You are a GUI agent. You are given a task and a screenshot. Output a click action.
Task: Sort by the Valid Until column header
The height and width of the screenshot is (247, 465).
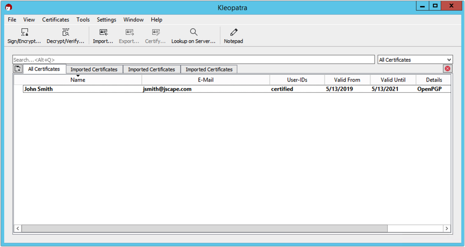pos(393,80)
